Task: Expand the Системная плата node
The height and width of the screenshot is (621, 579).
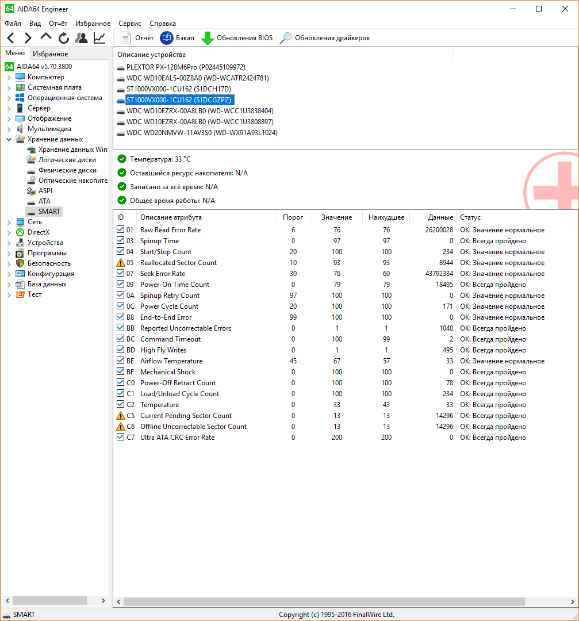Action: tap(9, 87)
